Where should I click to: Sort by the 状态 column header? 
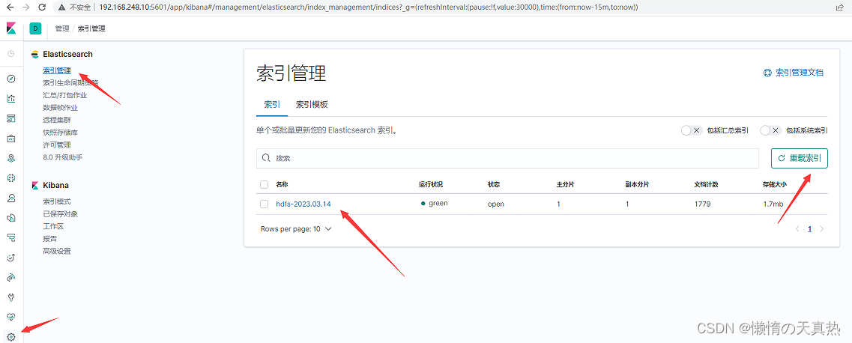[494, 184]
